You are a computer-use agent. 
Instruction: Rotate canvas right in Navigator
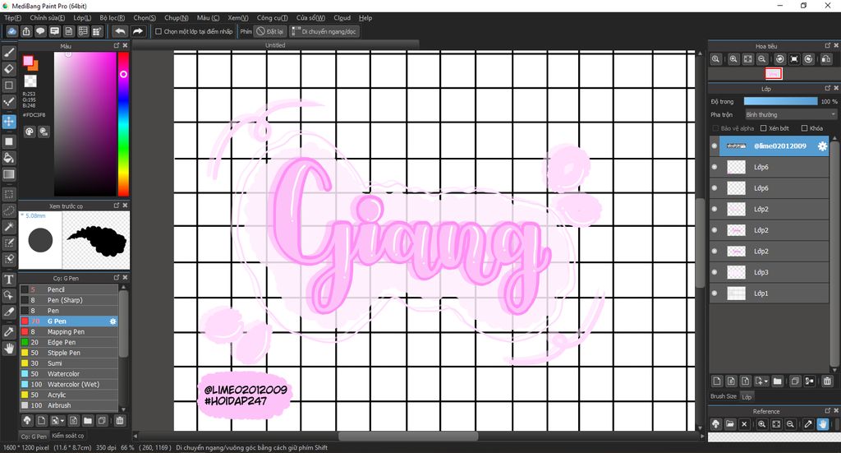click(x=808, y=59)
